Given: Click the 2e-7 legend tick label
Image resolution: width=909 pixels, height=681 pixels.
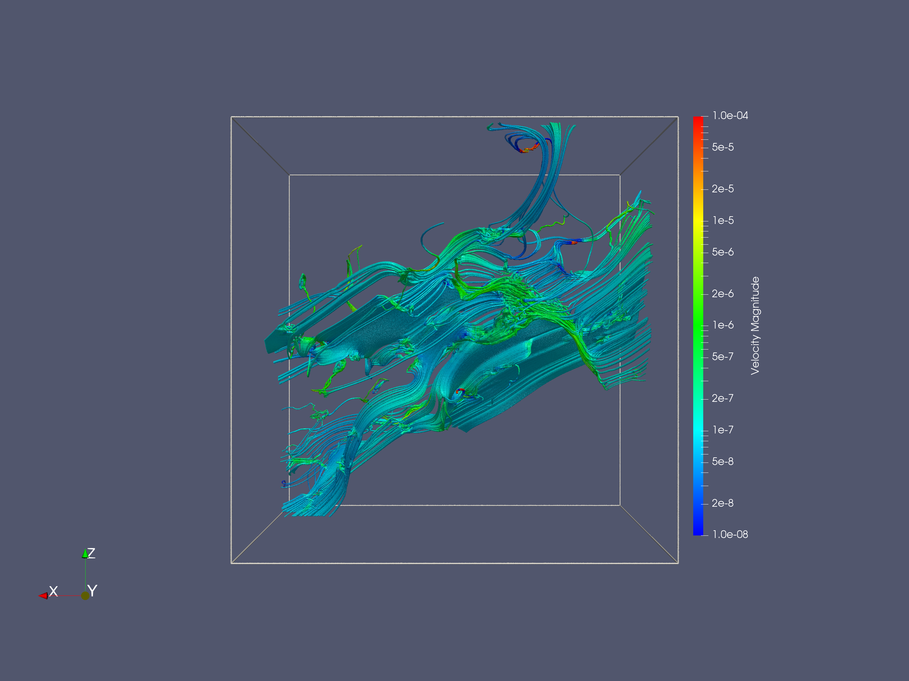Looking at the screenshot, I should pyautogui.click(x=722, y=398).
